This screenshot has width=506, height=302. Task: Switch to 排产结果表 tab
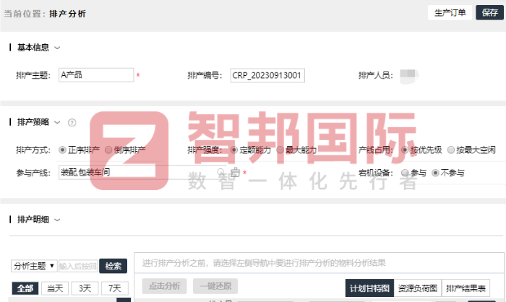[466, 288]
